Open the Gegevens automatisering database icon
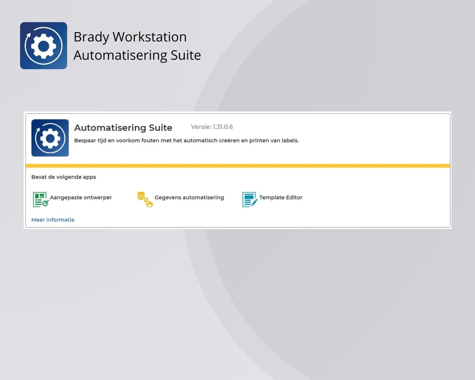Image resolution: width=475 pixels, height=380 pixels. click(145, 199)
